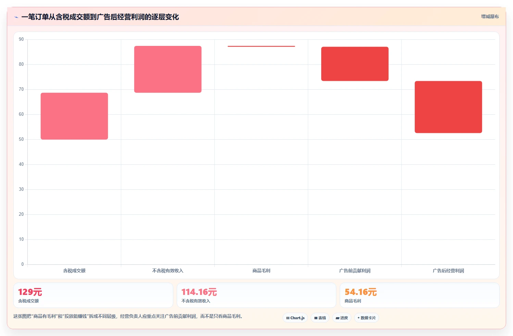Click the lightning icon beside the chart title
Image resolution: width=513 pixels, height=336 pixels.
point(16,17)
